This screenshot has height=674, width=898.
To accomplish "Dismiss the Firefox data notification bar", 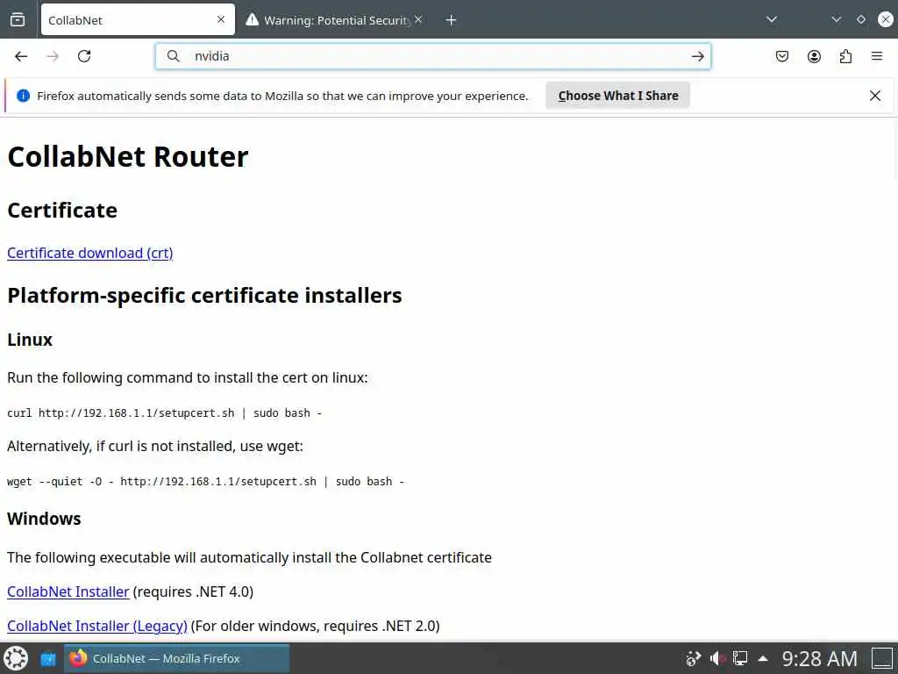I will click(875, 96).
